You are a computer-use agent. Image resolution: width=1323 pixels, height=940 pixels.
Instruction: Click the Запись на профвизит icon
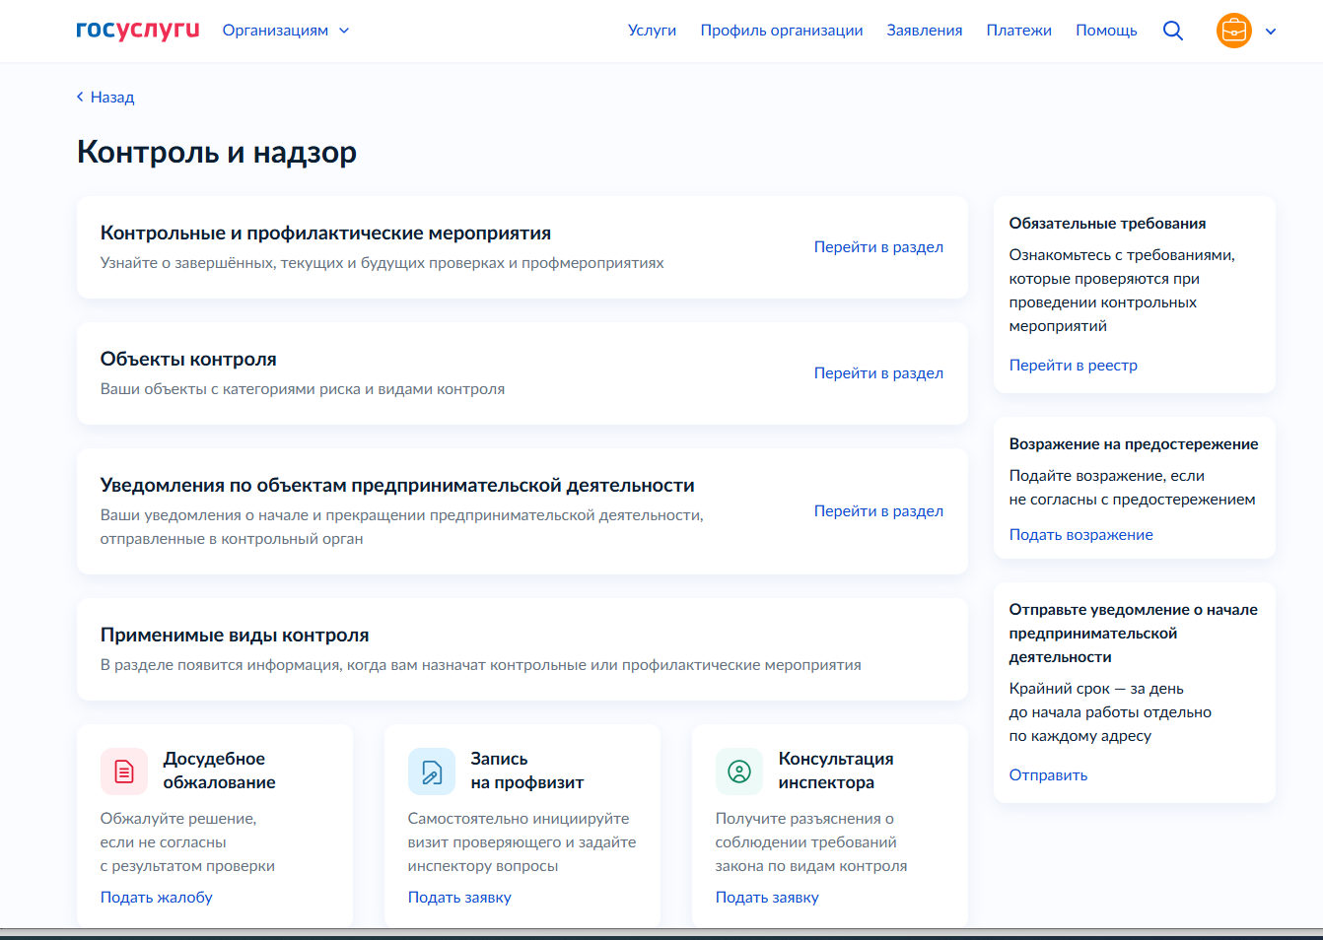click(432, 771)
